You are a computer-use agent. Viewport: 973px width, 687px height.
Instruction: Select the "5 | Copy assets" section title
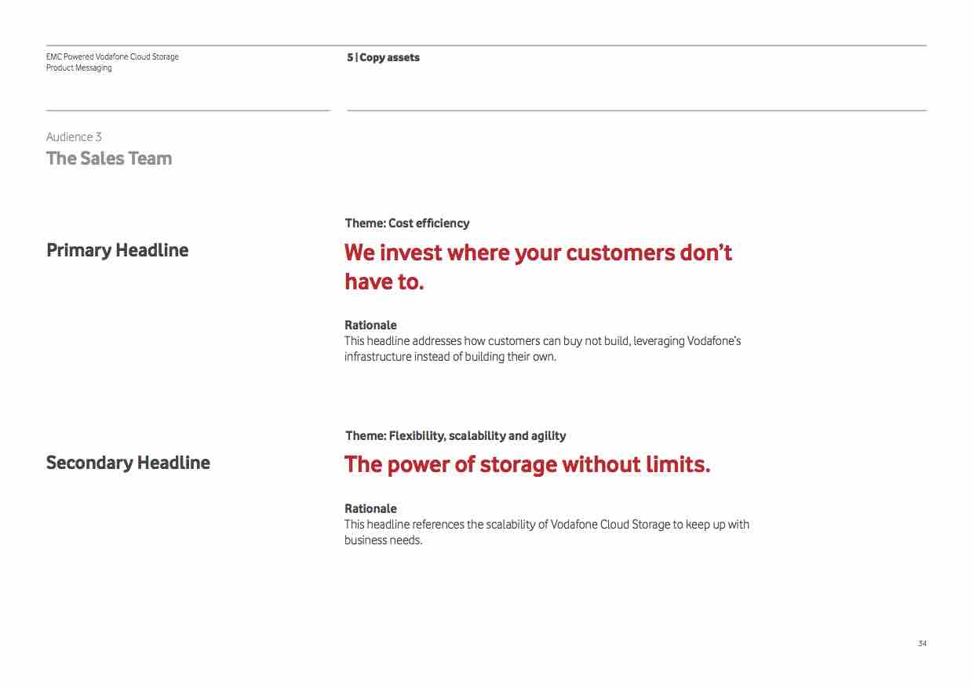(x=383, y=57)
